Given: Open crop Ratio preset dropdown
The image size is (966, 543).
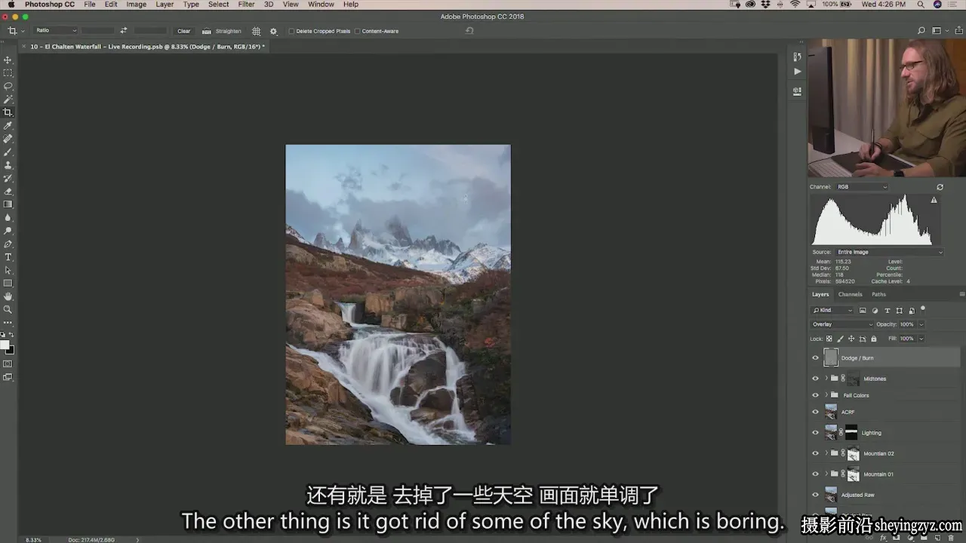Looking at the screenshot, I should 57,31.
